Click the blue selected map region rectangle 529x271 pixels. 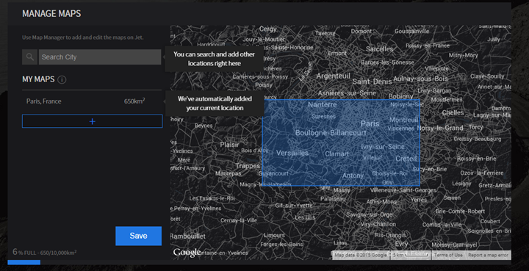341,142
